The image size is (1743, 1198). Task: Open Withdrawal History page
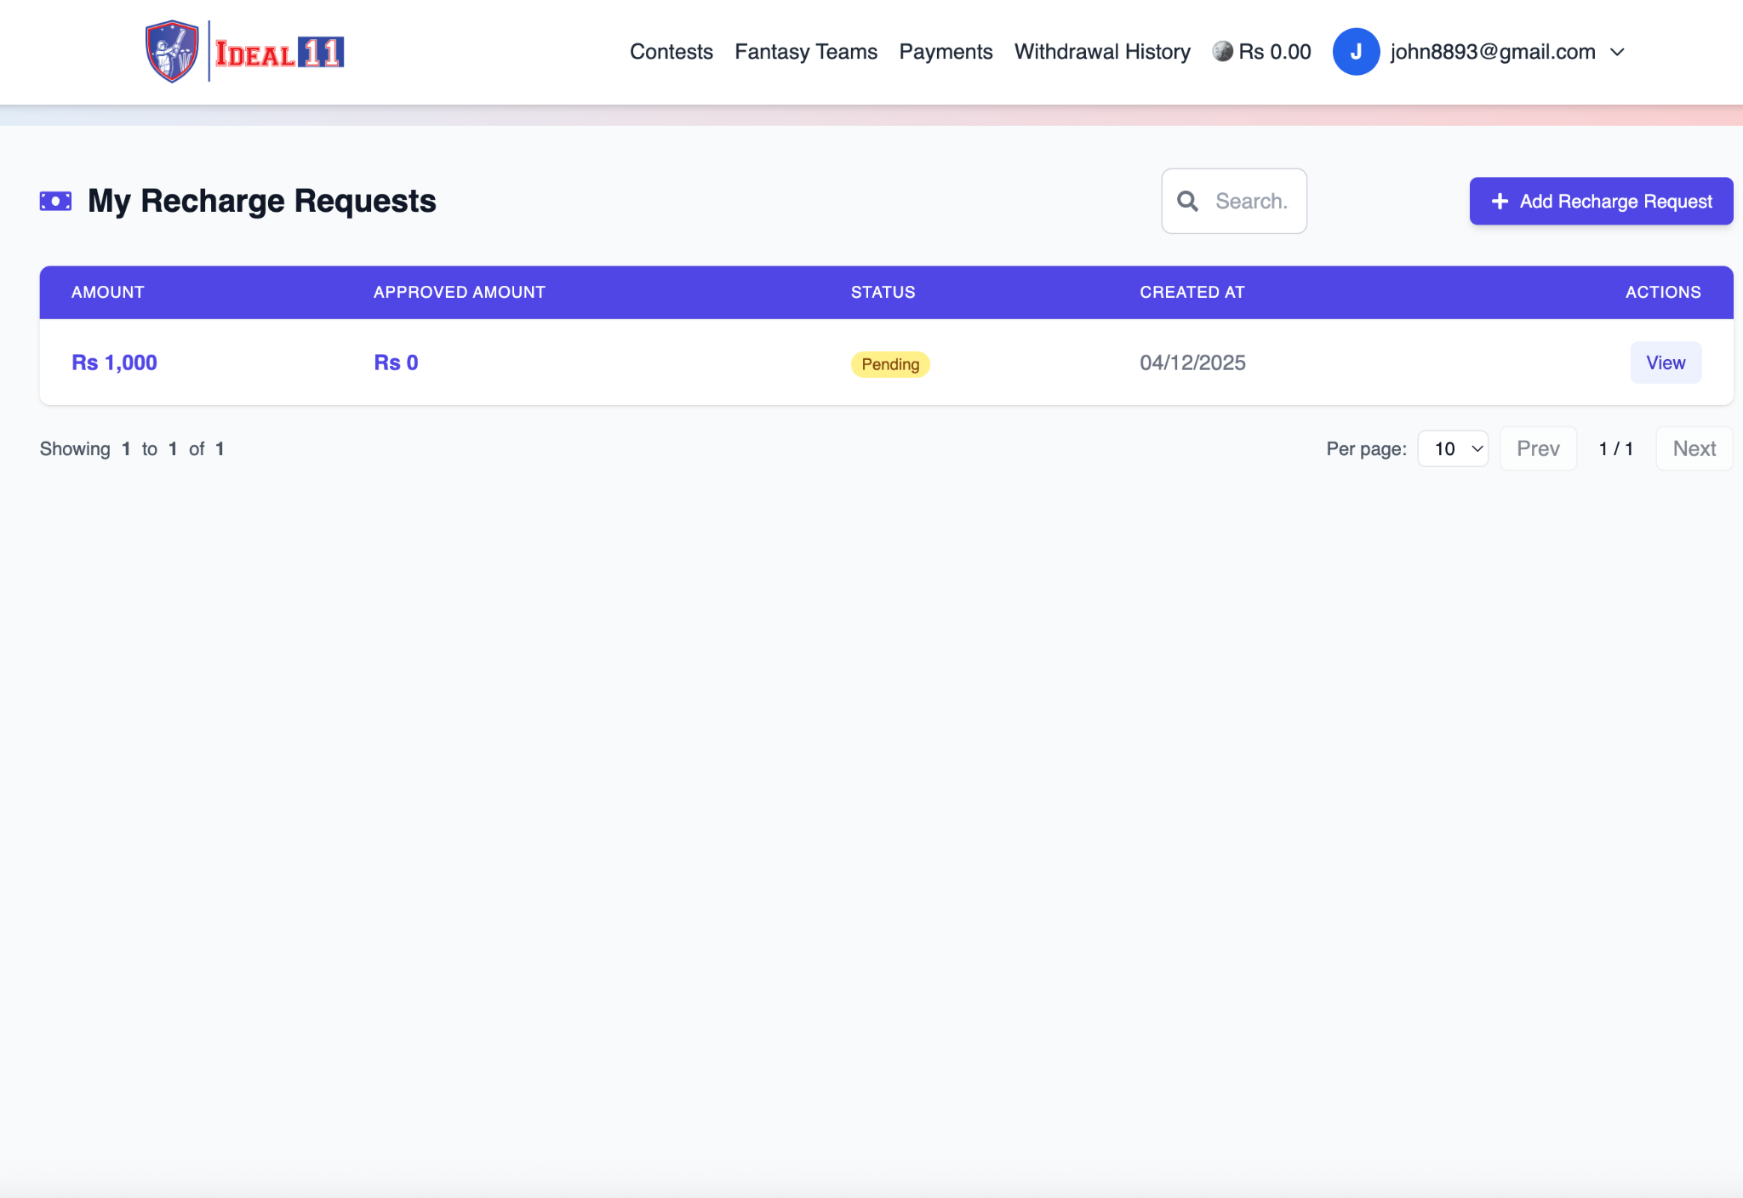coord(1101,52)
